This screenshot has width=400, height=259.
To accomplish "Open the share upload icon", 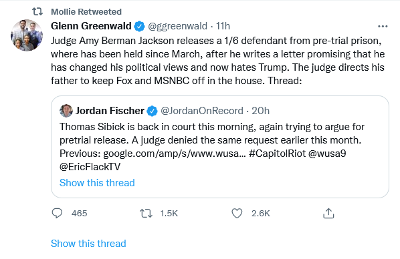I will [328, 213].
